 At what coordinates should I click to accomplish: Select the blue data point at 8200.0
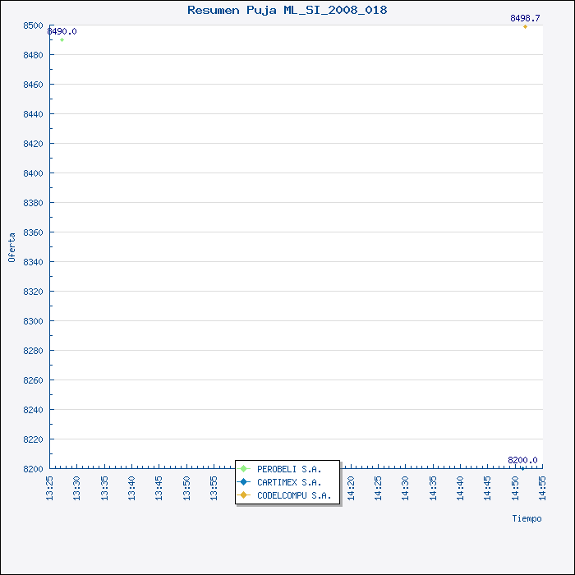523,468
